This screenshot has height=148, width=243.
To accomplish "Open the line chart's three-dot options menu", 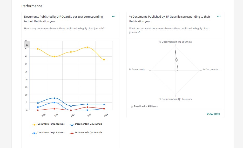I will 114,16.
